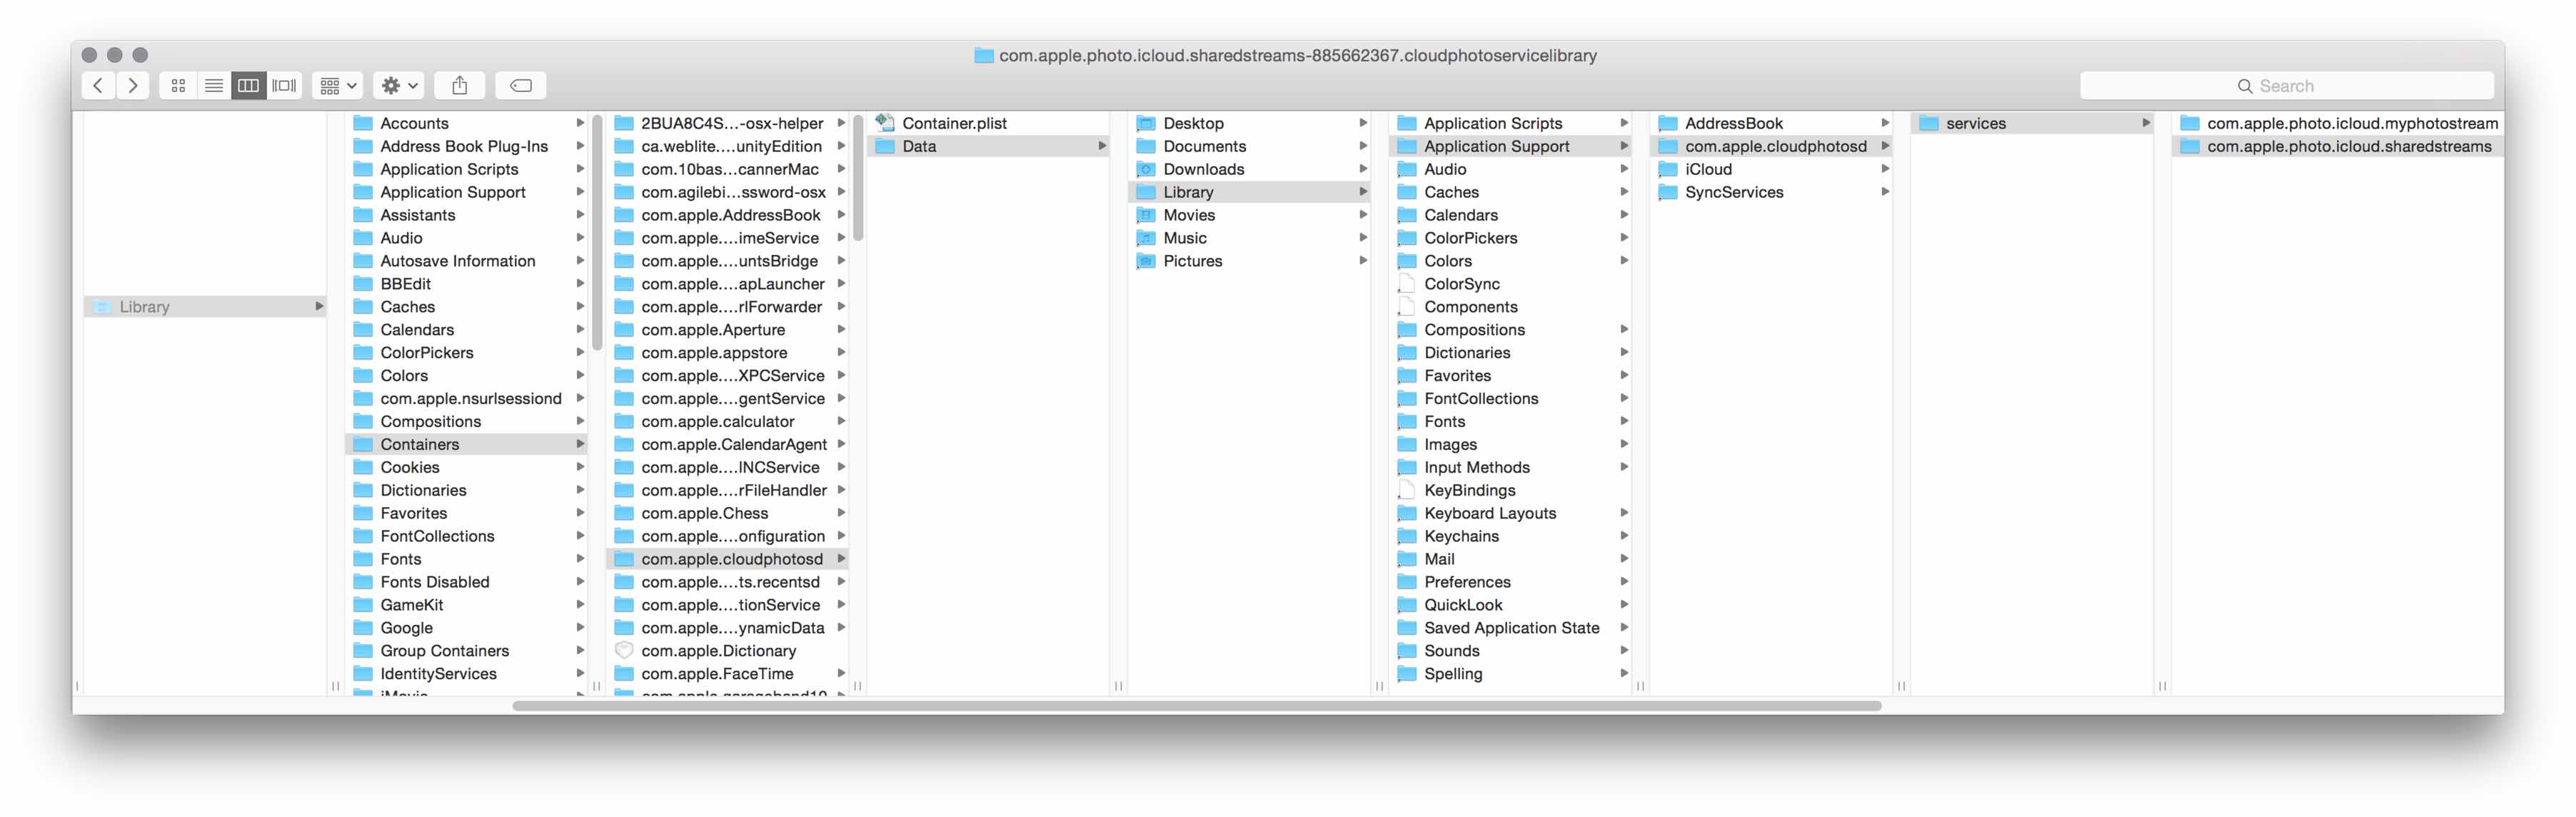Click the Back navigation arrow
2576x817 pixels.
[x=98, y=85]
